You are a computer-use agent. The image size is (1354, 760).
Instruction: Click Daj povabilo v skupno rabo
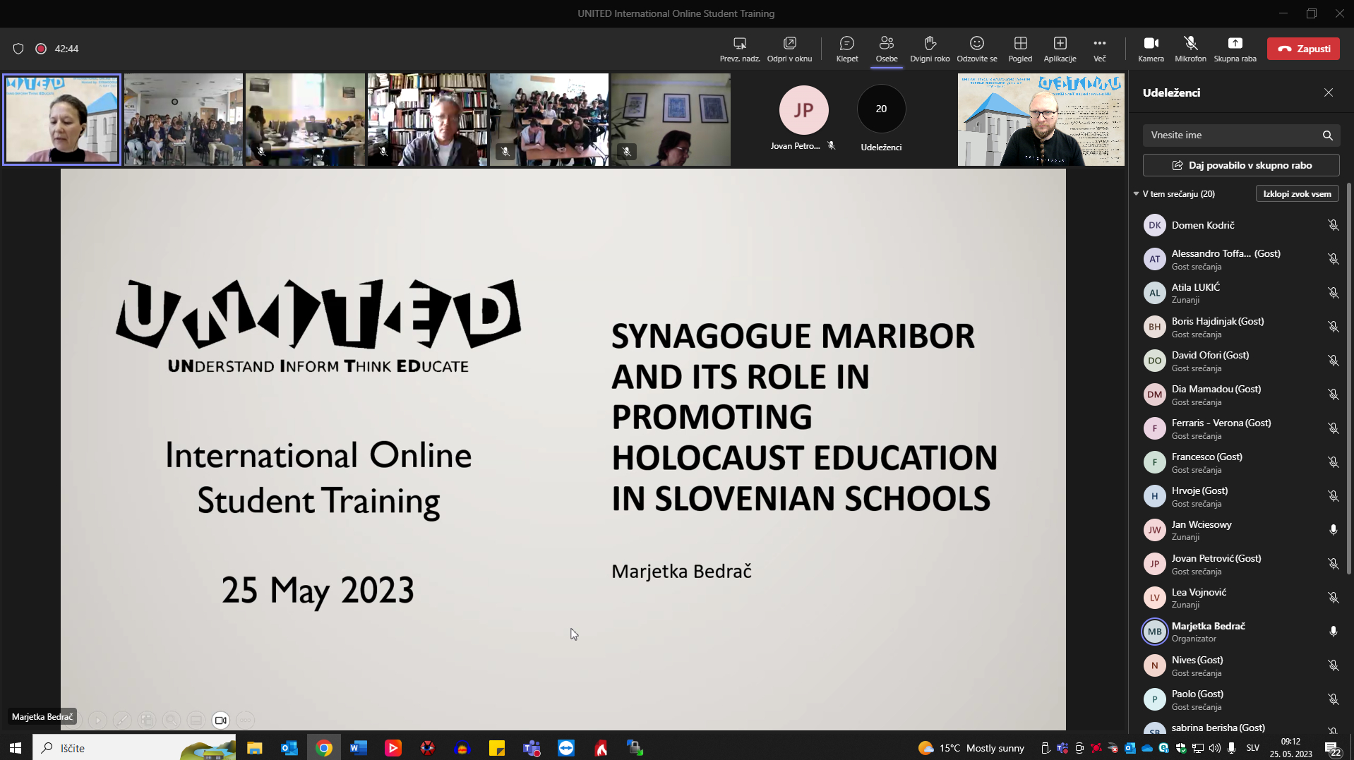coord(1241,165)
